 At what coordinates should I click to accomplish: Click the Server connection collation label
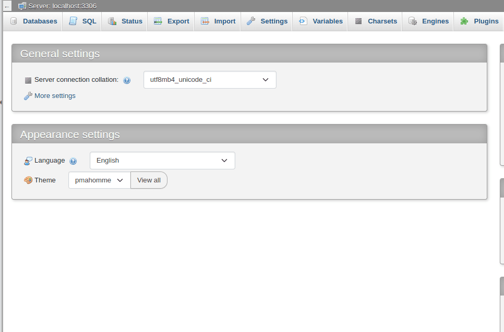pos(77,80)
